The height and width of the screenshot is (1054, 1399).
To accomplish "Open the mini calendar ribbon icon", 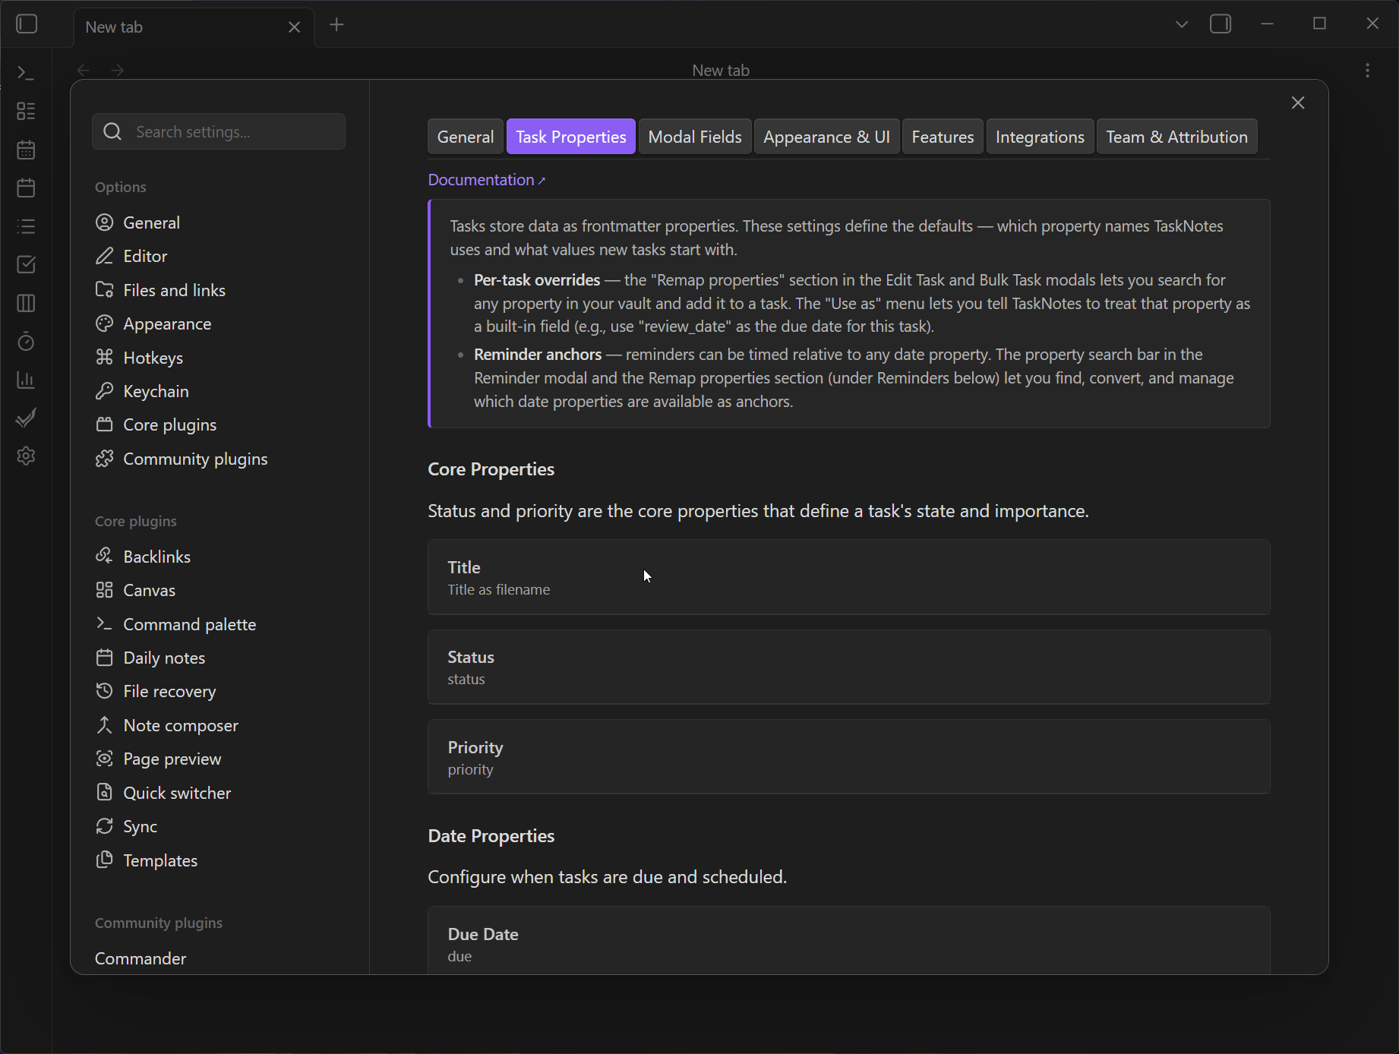I will [26, 188].
